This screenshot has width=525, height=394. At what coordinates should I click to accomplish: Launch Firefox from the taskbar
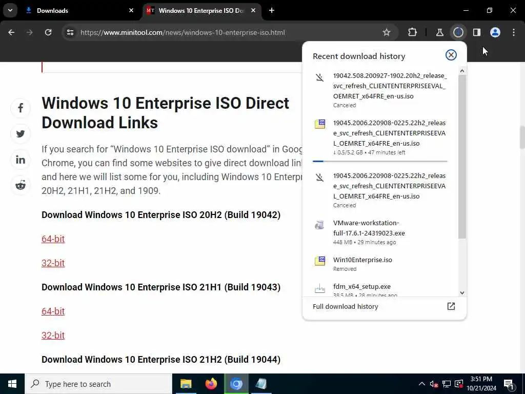pyautogui.click(x=211, y=384)
